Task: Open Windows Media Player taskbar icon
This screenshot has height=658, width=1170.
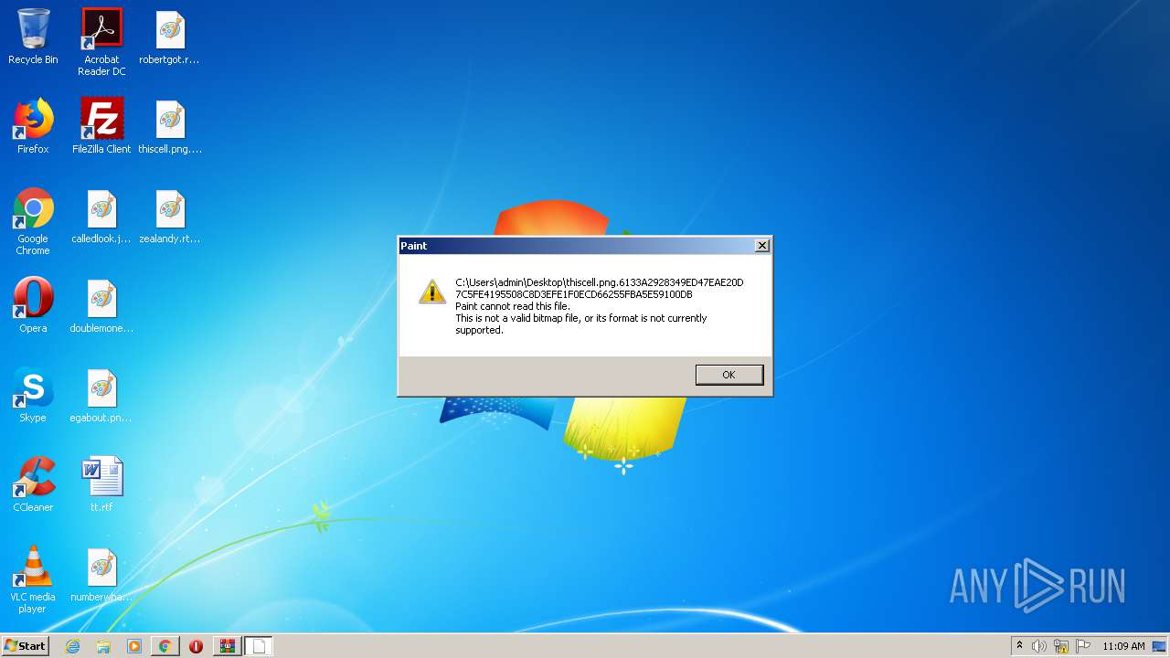Action: (134, 646)
